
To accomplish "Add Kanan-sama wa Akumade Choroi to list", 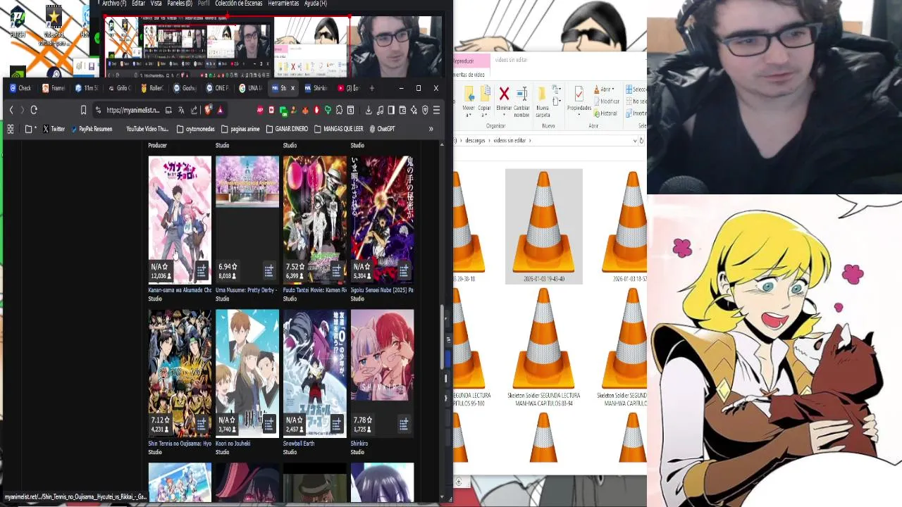I will coord(202,270).
